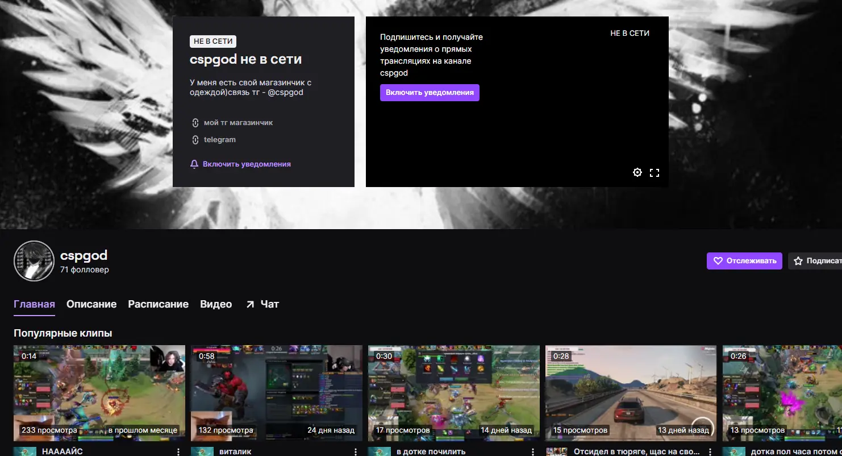Play the clip thumbnail with 0:30 duration
Image resolution: width=842 pixels, height=456 pixels.
454,393
